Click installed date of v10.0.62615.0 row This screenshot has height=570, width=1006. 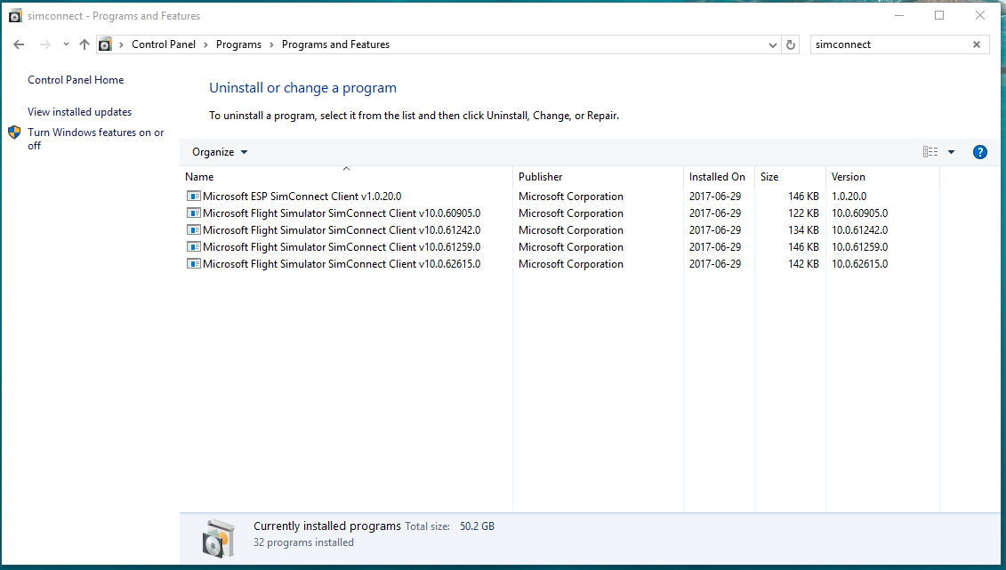(x=715, y=263)
